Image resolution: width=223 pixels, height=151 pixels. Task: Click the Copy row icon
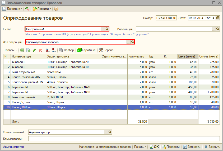pyautogui.click(x=28, y=50)
